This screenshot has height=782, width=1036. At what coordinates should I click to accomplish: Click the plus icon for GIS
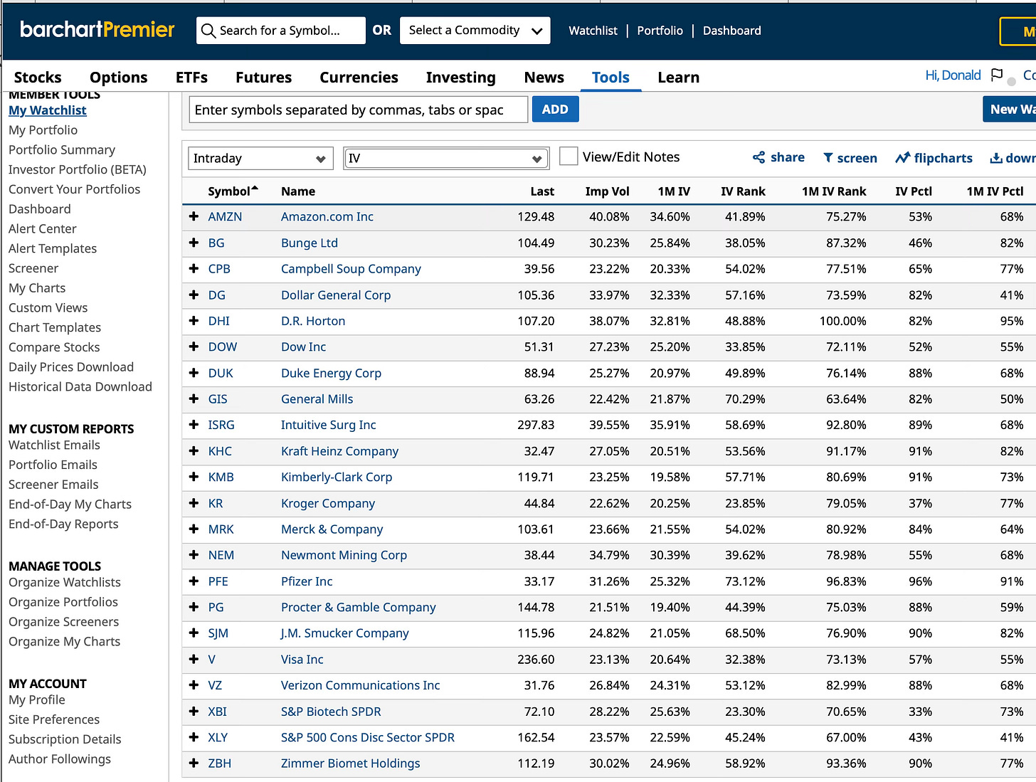[194, 398]
